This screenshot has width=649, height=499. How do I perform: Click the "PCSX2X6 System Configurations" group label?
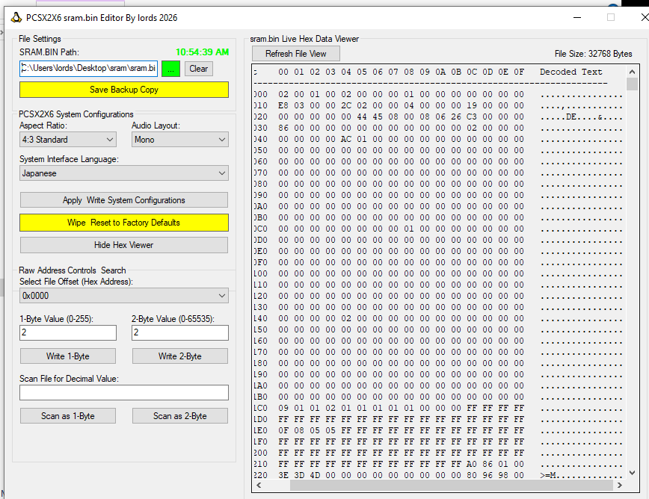point(76,114)
